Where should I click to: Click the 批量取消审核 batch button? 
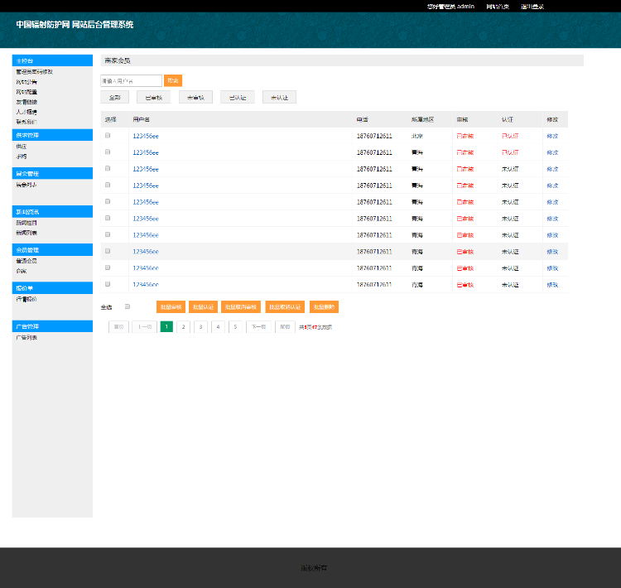click(x=241, y=307)
